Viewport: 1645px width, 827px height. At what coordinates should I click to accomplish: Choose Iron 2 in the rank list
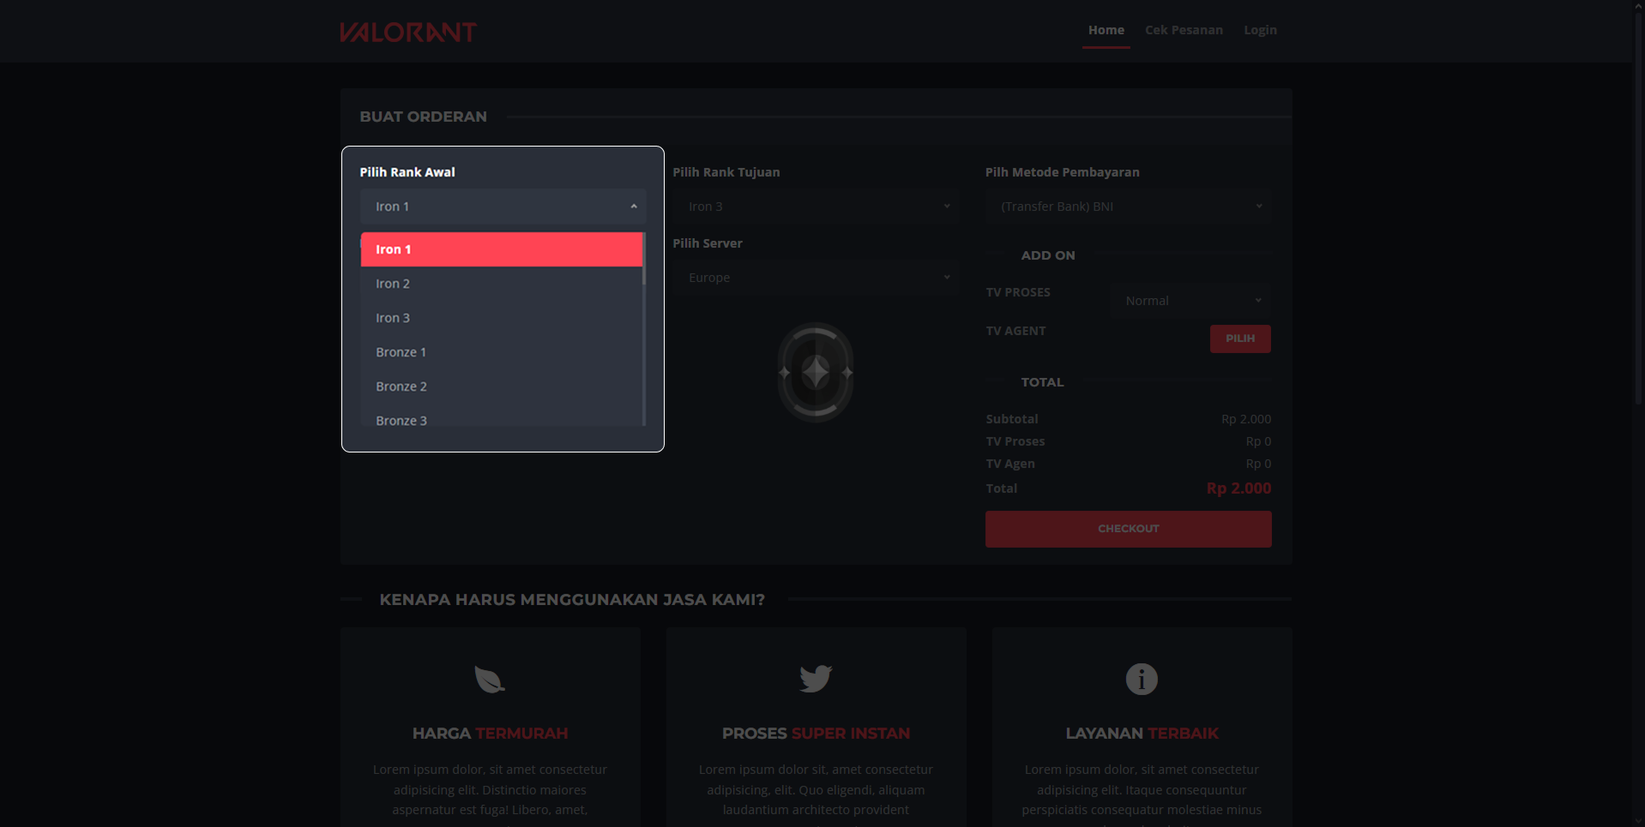coord(501,284)
